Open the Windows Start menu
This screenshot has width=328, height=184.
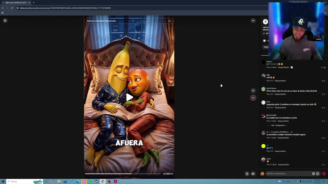pyautogui.click(x=3, y=181)
